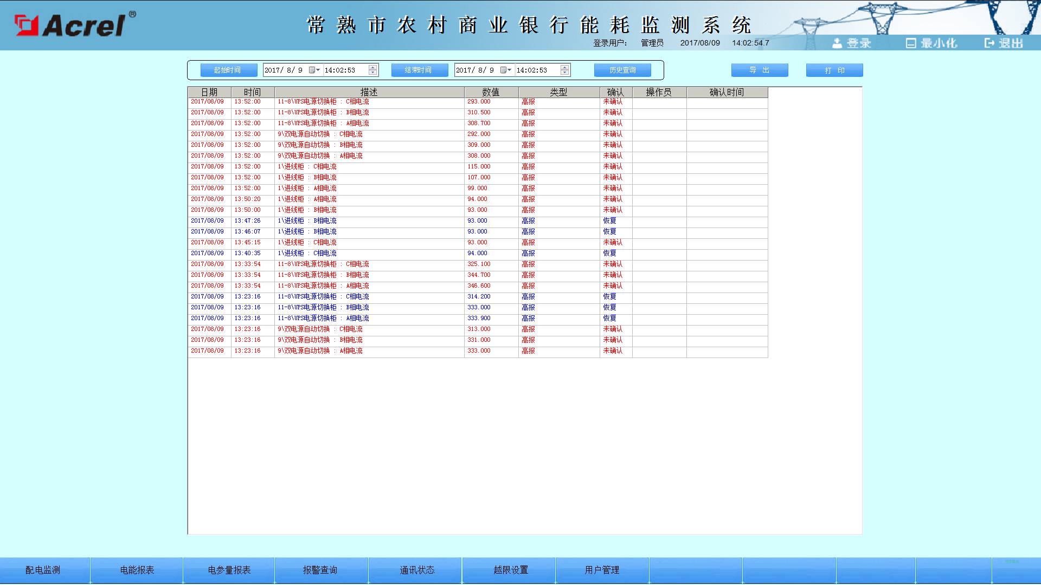
Task: Click the 最小化 minimize icon
Action: pyautogui.click(x=911, y=43)
